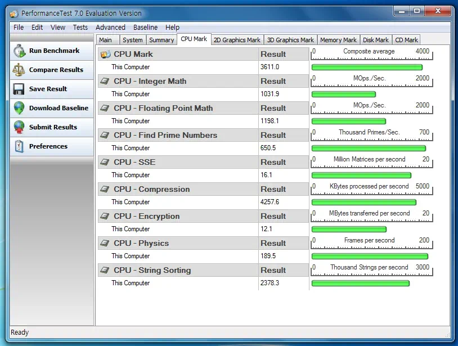Open the Tests menu
The image size is (458, 346).
tap(80, 27)
